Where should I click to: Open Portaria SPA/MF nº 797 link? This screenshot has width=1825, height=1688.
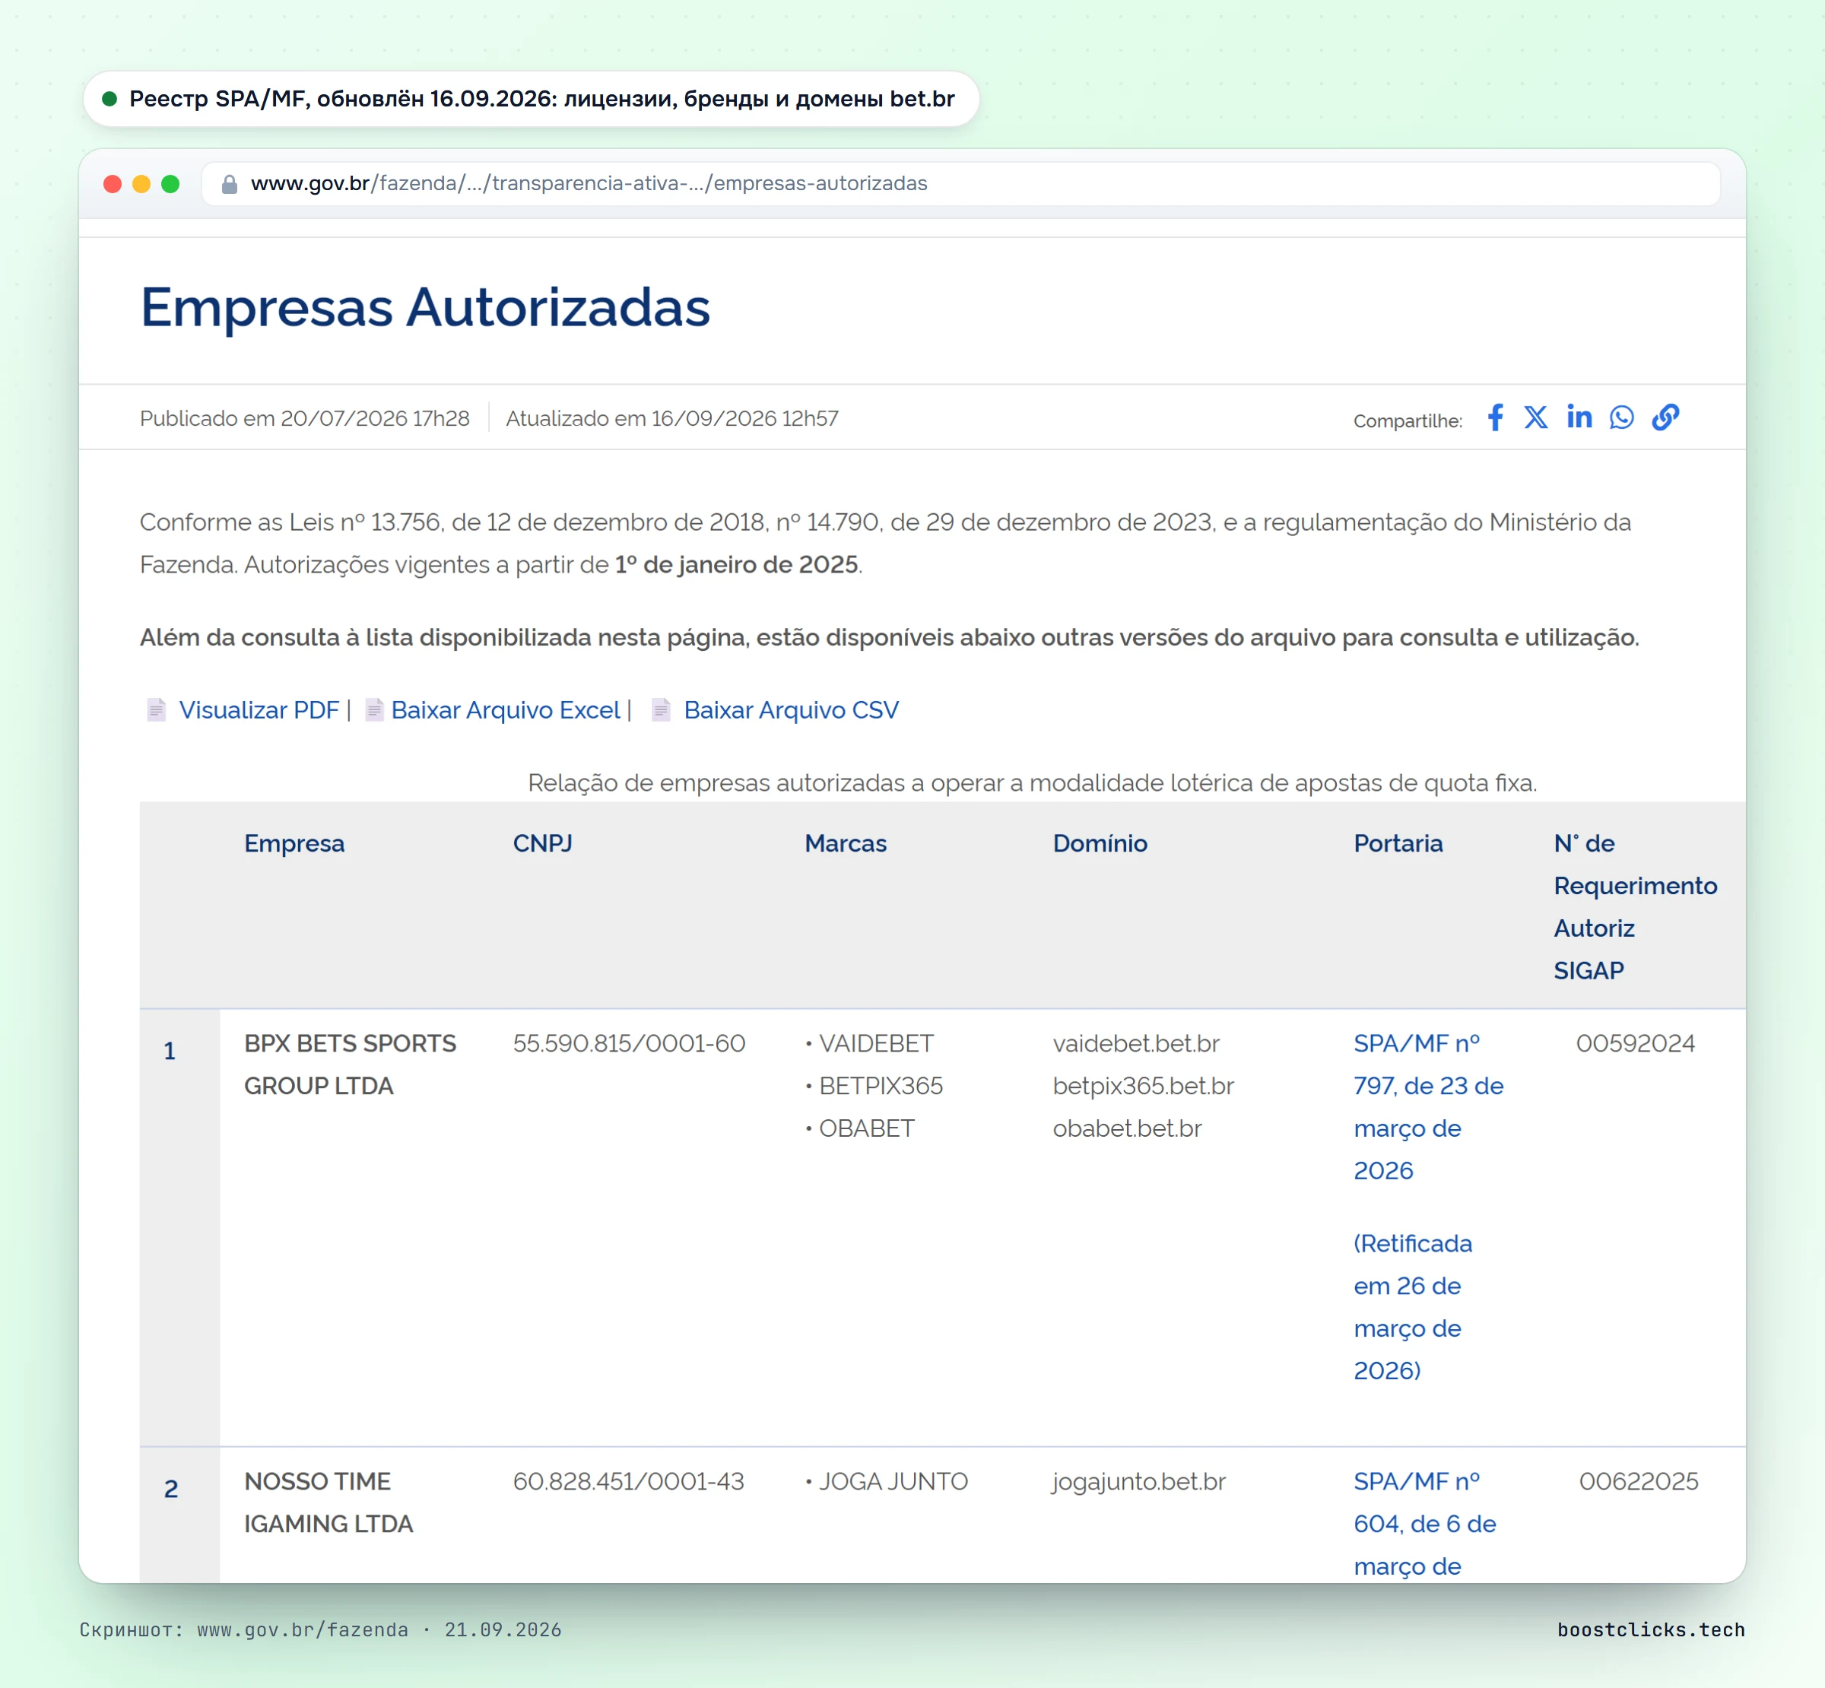1429,1107
